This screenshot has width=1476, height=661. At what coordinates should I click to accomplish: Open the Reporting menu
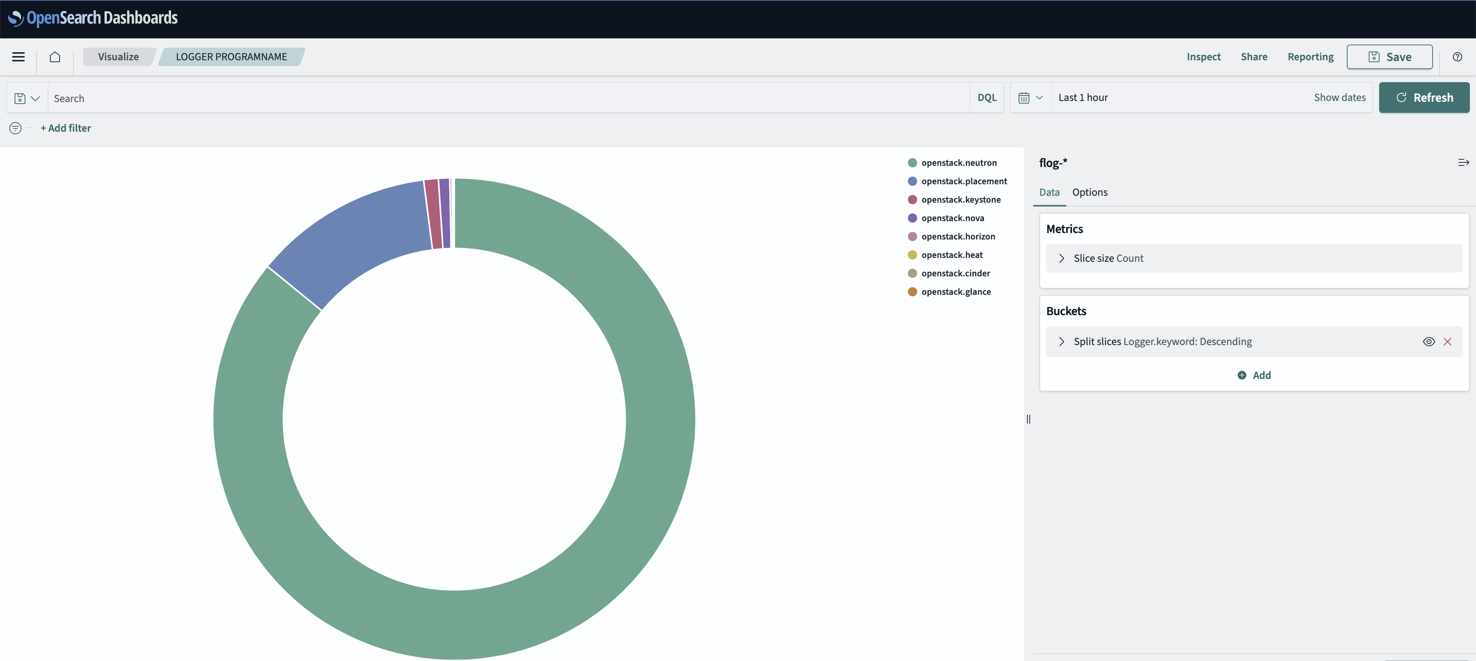tap(1310, 57)
